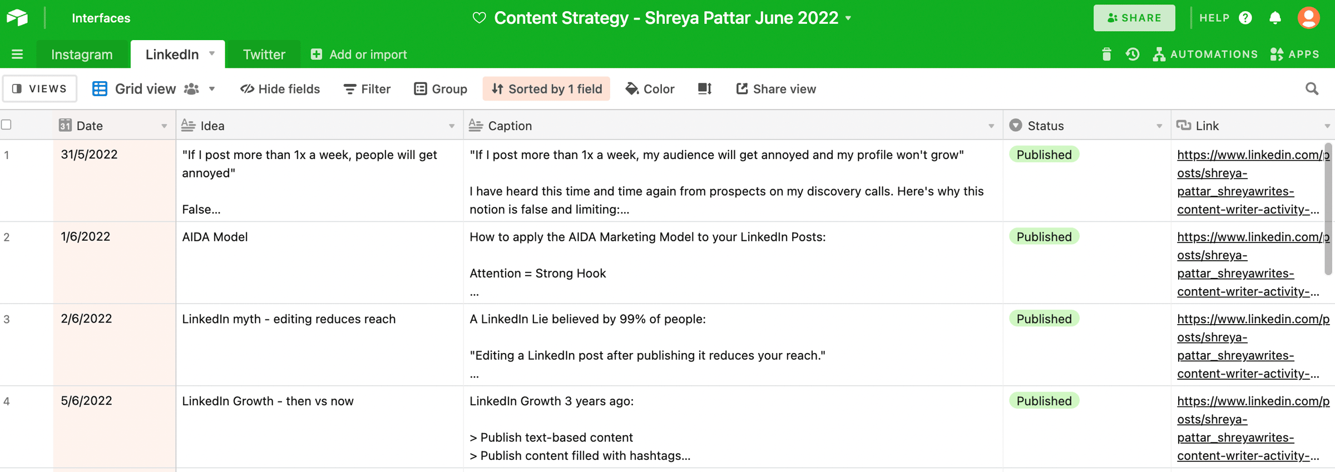Click the Idea field text icon

coord(189,125)
